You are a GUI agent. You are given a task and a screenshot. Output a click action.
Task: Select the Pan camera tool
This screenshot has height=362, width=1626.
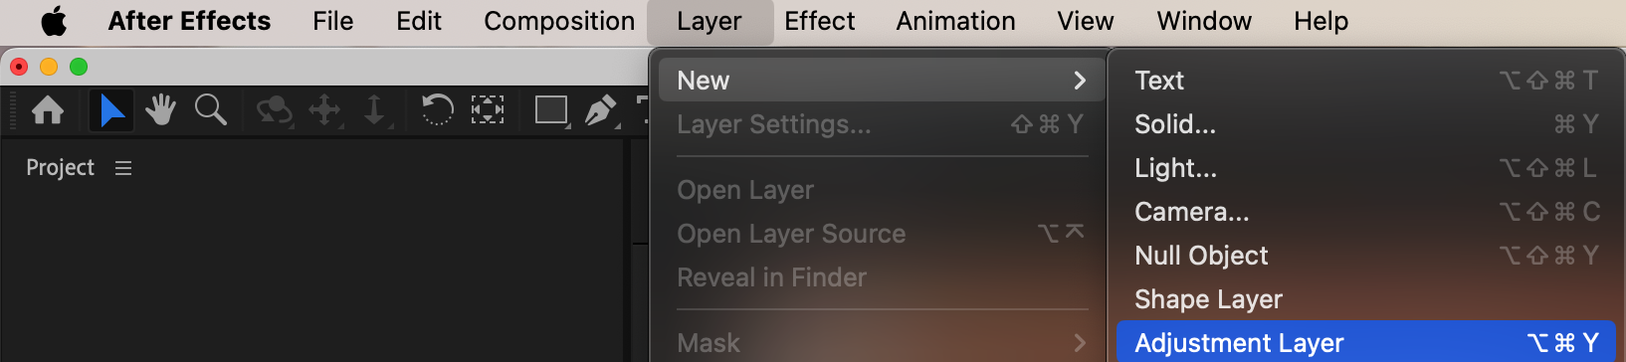(x=325, y=109)
